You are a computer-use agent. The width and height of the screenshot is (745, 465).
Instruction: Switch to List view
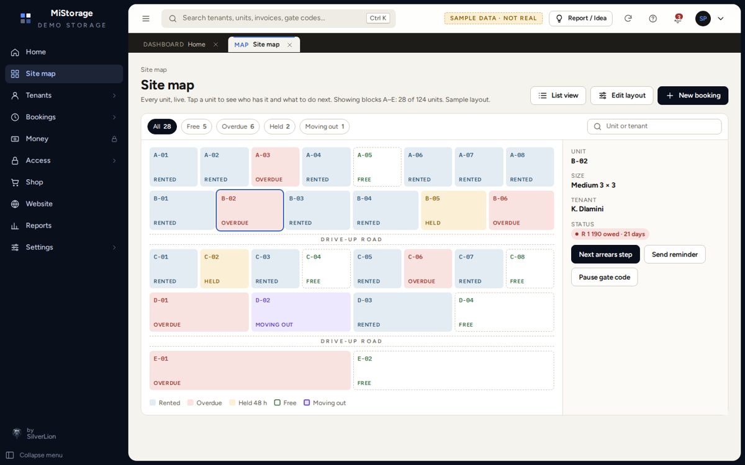click(x=558, y=95)
